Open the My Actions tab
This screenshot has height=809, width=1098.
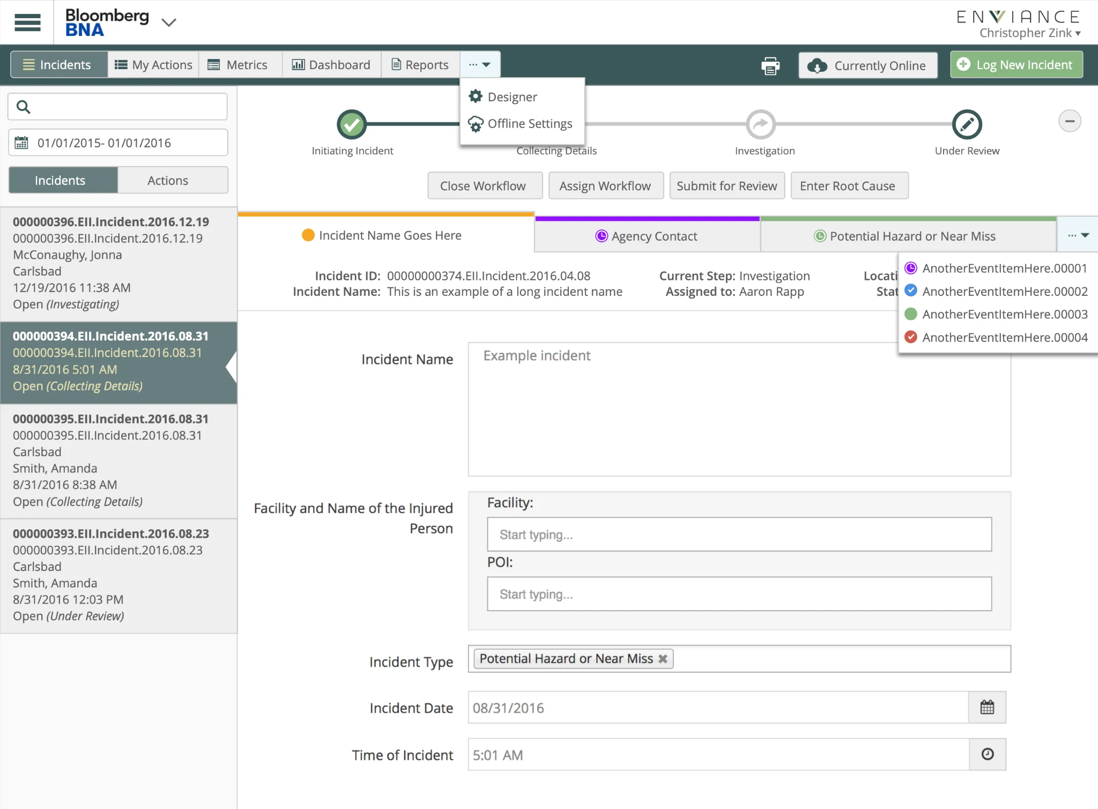coord(153,65)
